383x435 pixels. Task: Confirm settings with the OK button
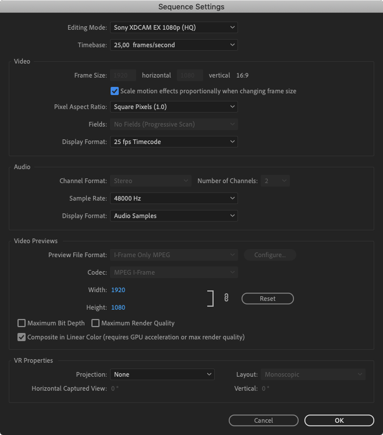coord(339,420)
